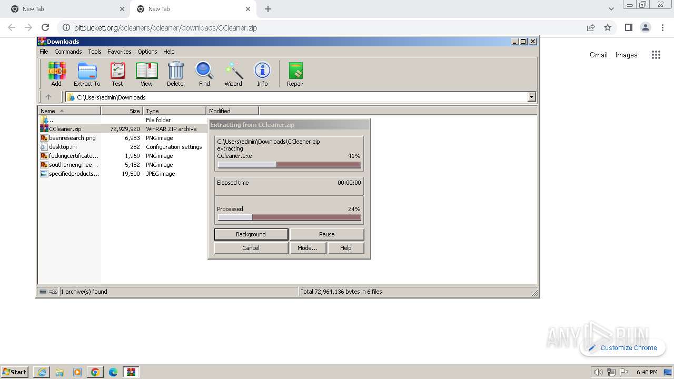
Task: Select beenresearch.png file
Action: click(x=72, y=138)
